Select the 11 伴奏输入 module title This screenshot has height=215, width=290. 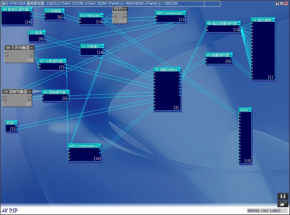point(90,46)
